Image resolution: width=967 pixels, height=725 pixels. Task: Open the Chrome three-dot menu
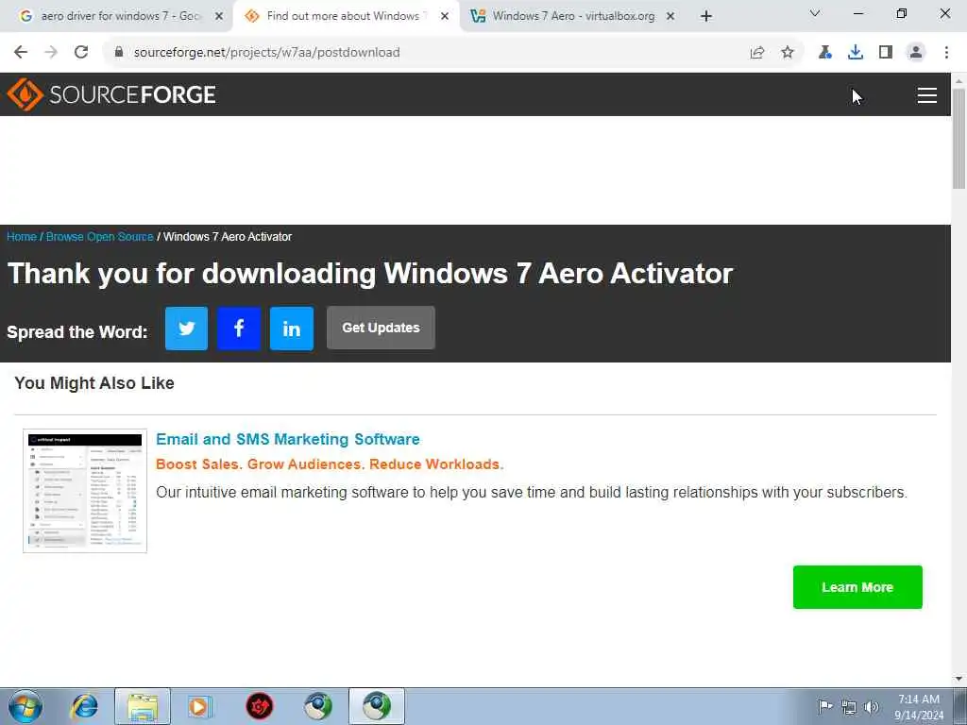coord(946,53)
